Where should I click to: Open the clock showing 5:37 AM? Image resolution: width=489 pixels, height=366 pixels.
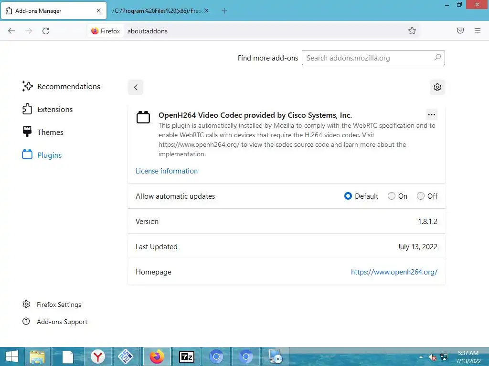[468, 356]
